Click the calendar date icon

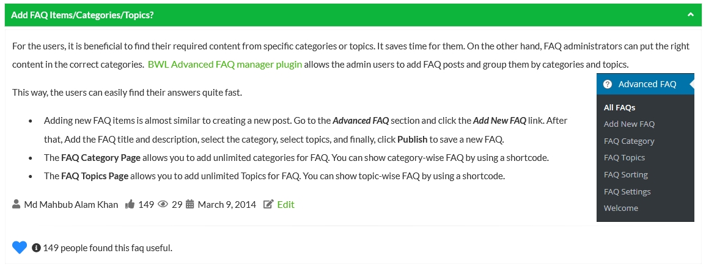pos(190,205)
